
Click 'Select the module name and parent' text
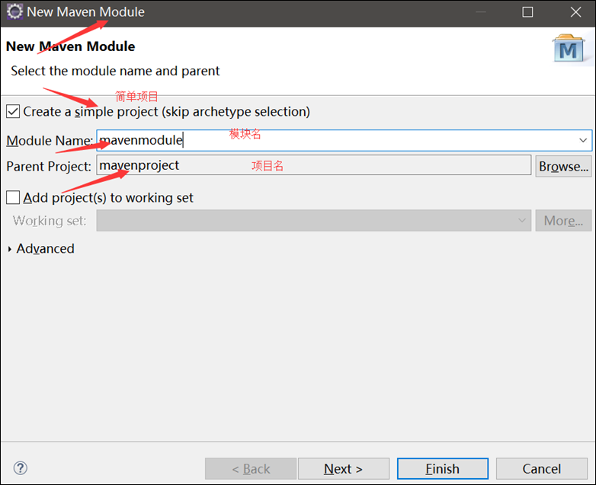(x=115, y=71)
